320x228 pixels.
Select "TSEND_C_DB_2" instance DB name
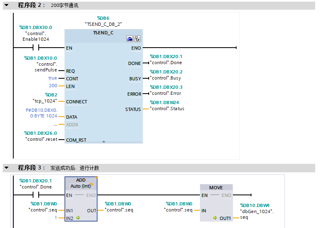coord(103,24)
